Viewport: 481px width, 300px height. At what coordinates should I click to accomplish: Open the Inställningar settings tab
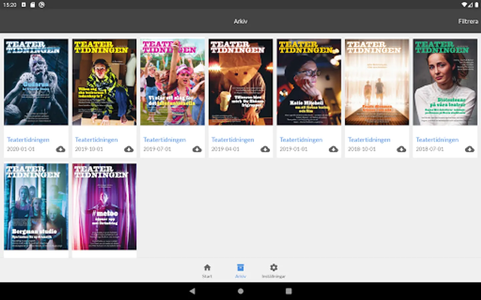pos(274,271)
